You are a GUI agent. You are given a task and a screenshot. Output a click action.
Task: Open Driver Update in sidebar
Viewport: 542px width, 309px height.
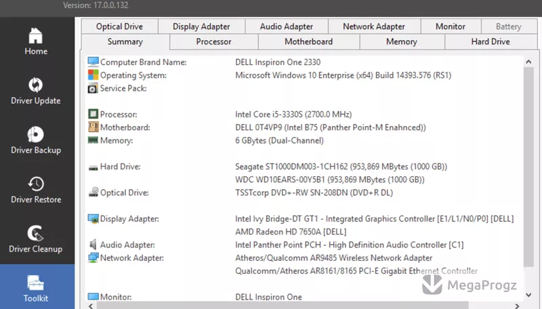tap(36, 91)
